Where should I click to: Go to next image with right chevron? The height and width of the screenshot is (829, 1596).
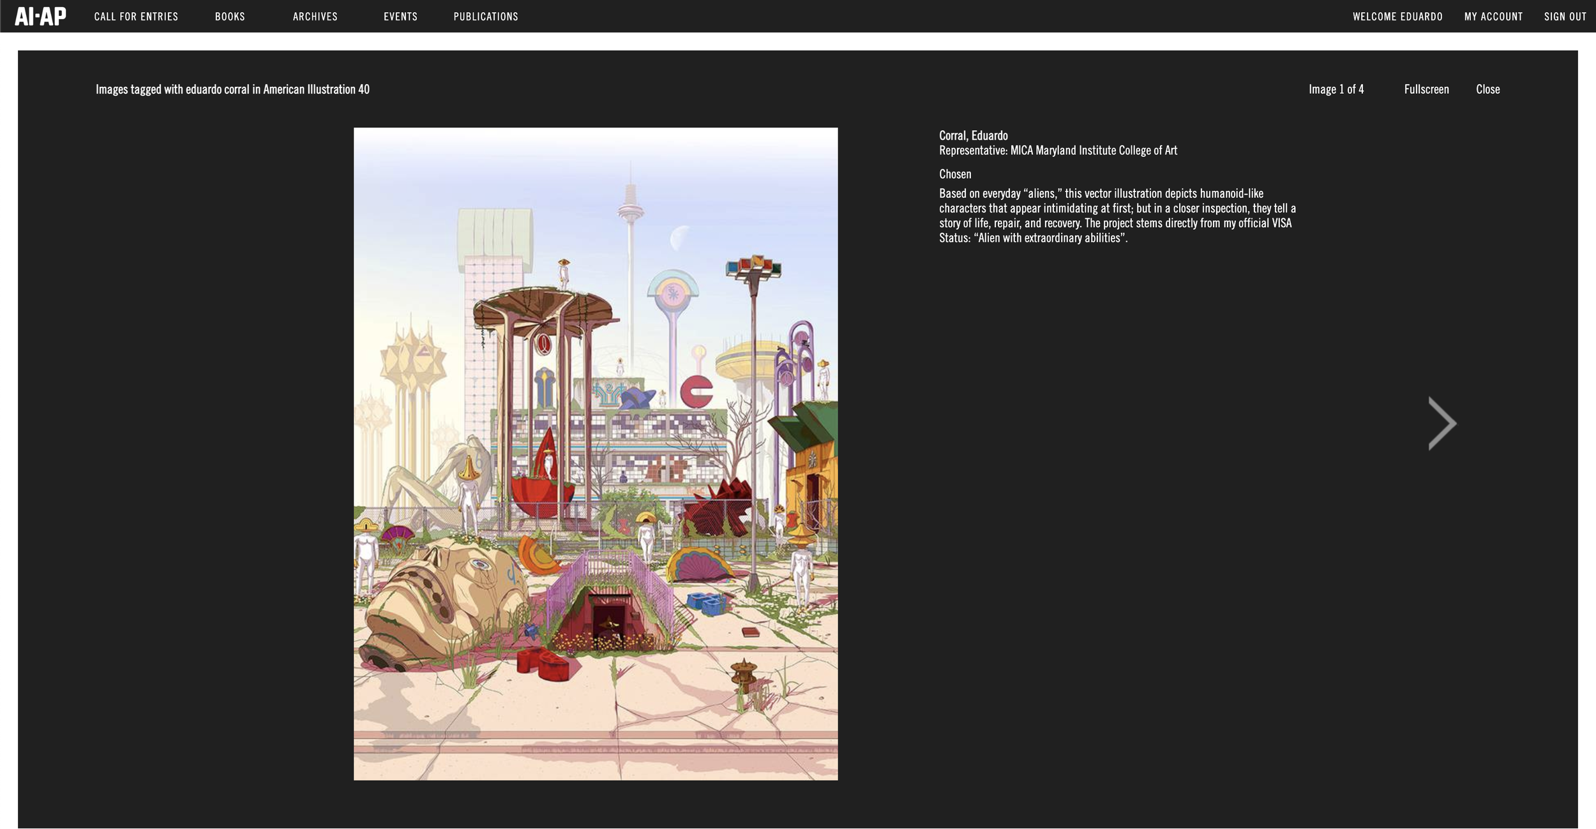[1442, 423]
